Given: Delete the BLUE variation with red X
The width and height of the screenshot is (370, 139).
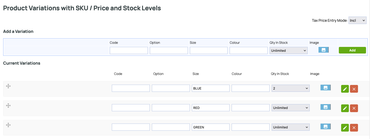Looking at the screenshot, I should coord(354,89).
